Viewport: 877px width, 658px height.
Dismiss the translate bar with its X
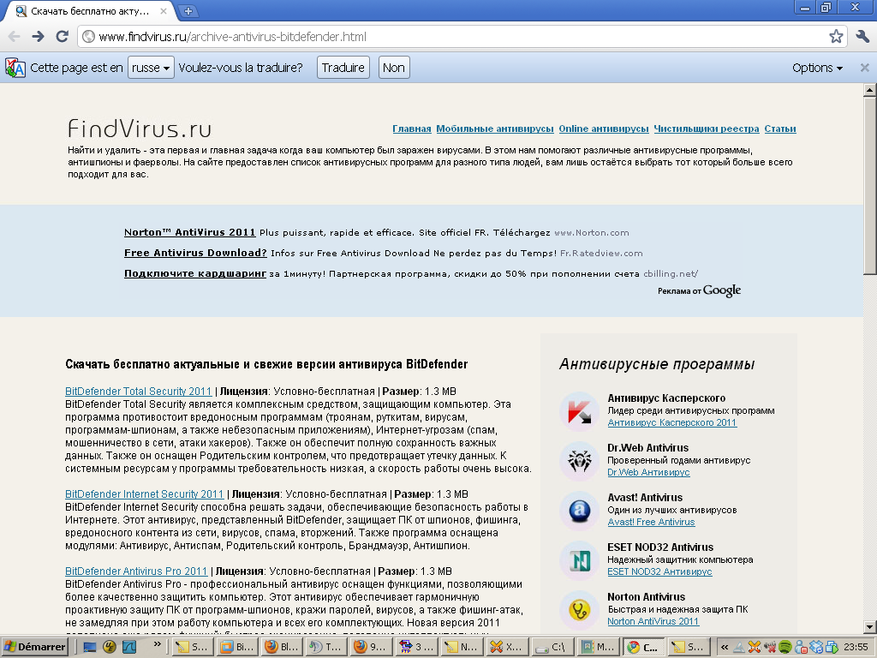864,68
